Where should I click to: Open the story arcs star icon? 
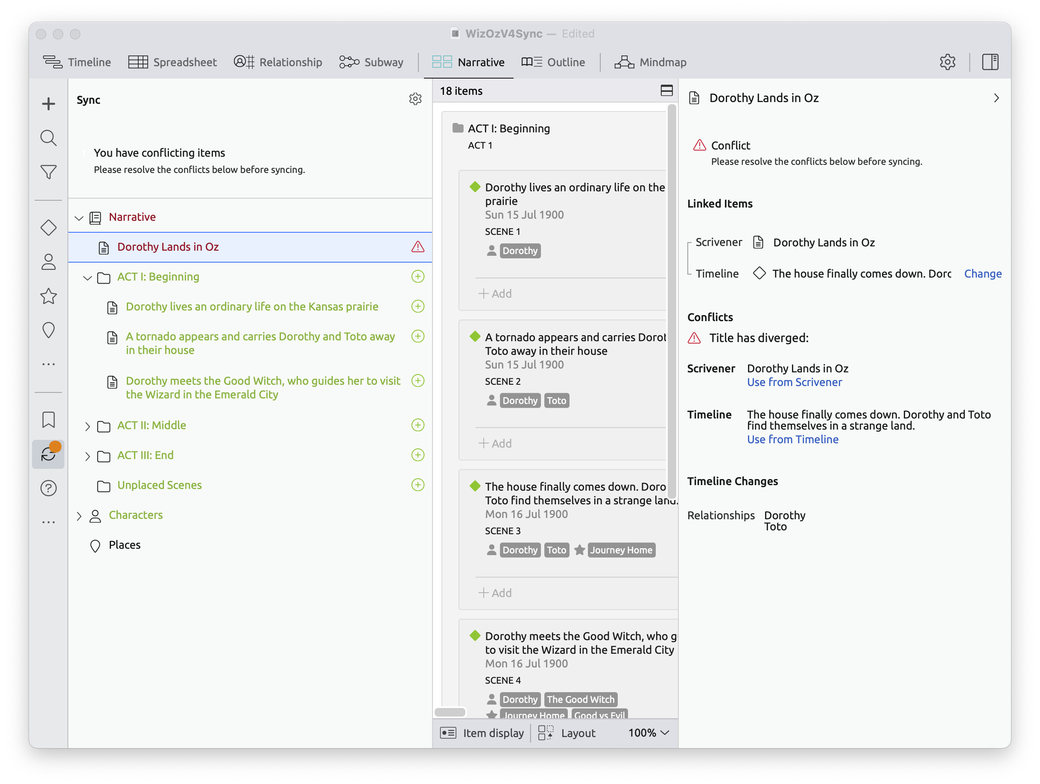(x=48, y=296)
